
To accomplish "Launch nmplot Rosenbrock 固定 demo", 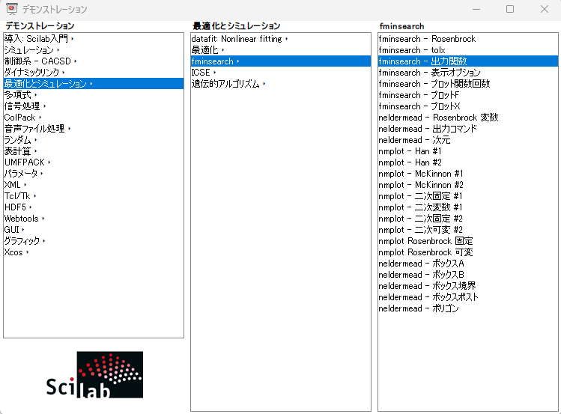I will pyautogui.click(x=425, y=241).
